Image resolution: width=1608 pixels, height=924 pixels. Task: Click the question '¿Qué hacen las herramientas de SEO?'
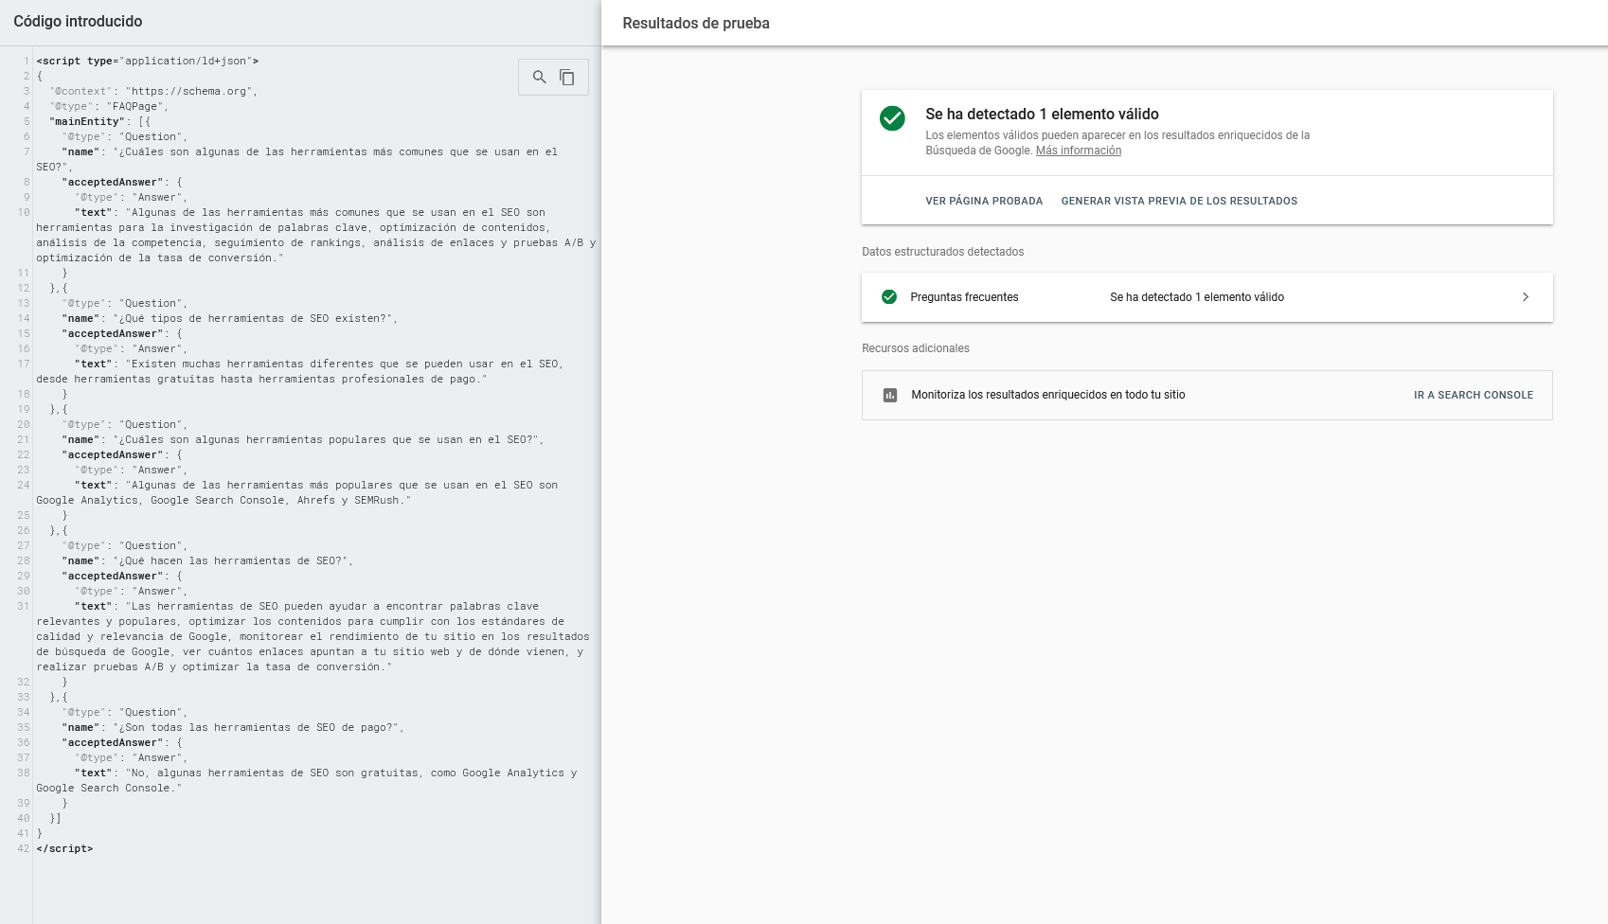230,560
